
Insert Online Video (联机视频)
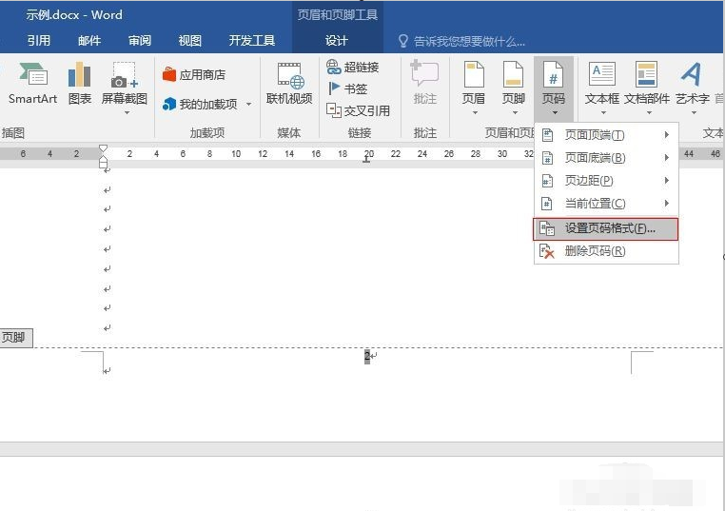click(x=289, y=84)
